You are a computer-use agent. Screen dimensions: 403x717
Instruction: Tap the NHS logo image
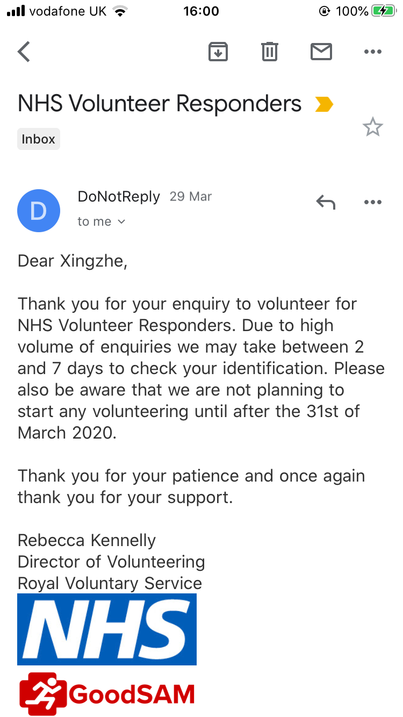pyautogui.click(x=107, y=629)
